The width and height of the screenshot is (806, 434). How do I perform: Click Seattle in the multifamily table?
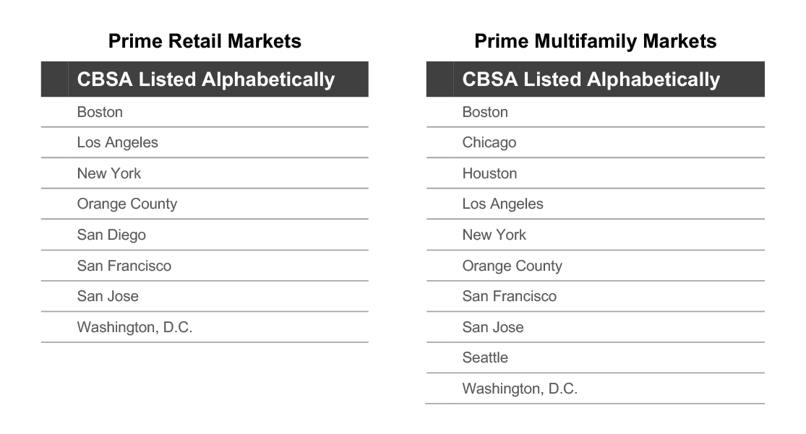(x=485, y=357)
